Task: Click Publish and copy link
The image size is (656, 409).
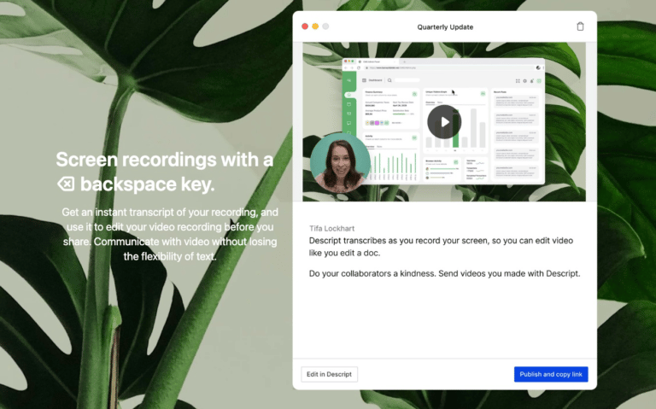Action: tap(551, 374)
